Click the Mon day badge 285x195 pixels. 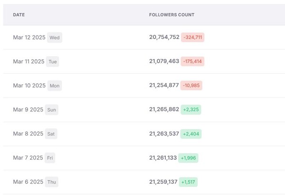click(55, 86)
